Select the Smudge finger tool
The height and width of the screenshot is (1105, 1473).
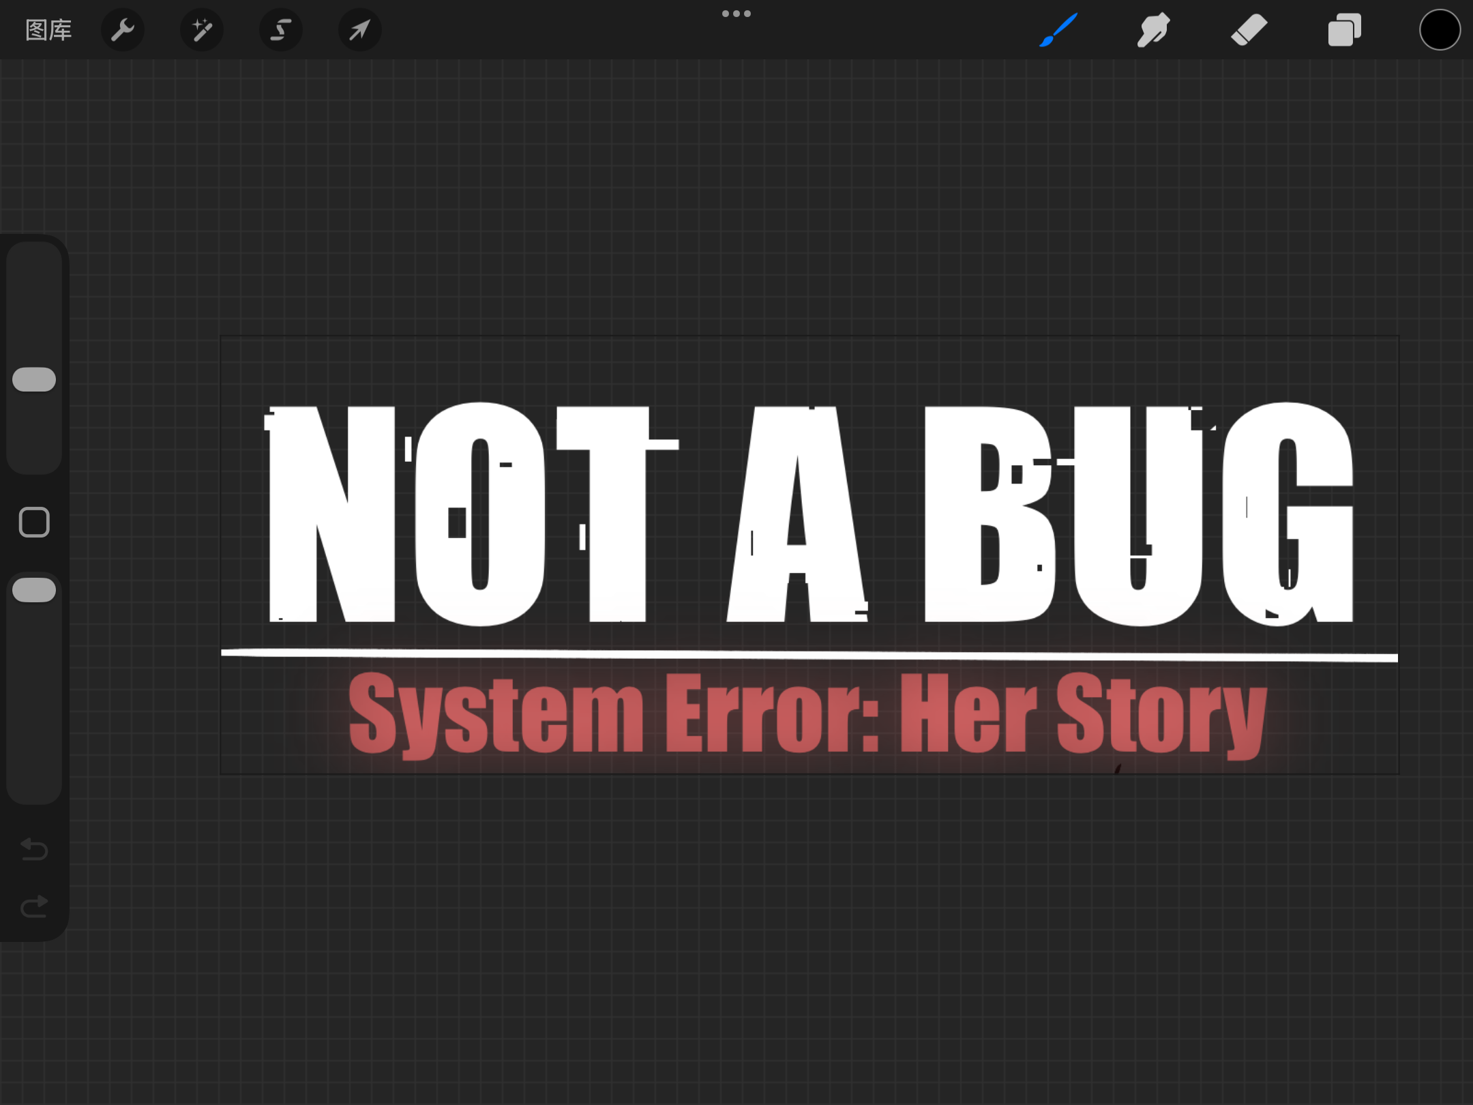(1153, 30)
